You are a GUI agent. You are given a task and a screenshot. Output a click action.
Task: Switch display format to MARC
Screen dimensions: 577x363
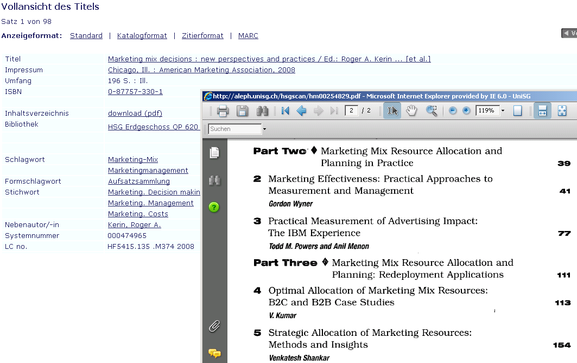click(x=248, y=36)
